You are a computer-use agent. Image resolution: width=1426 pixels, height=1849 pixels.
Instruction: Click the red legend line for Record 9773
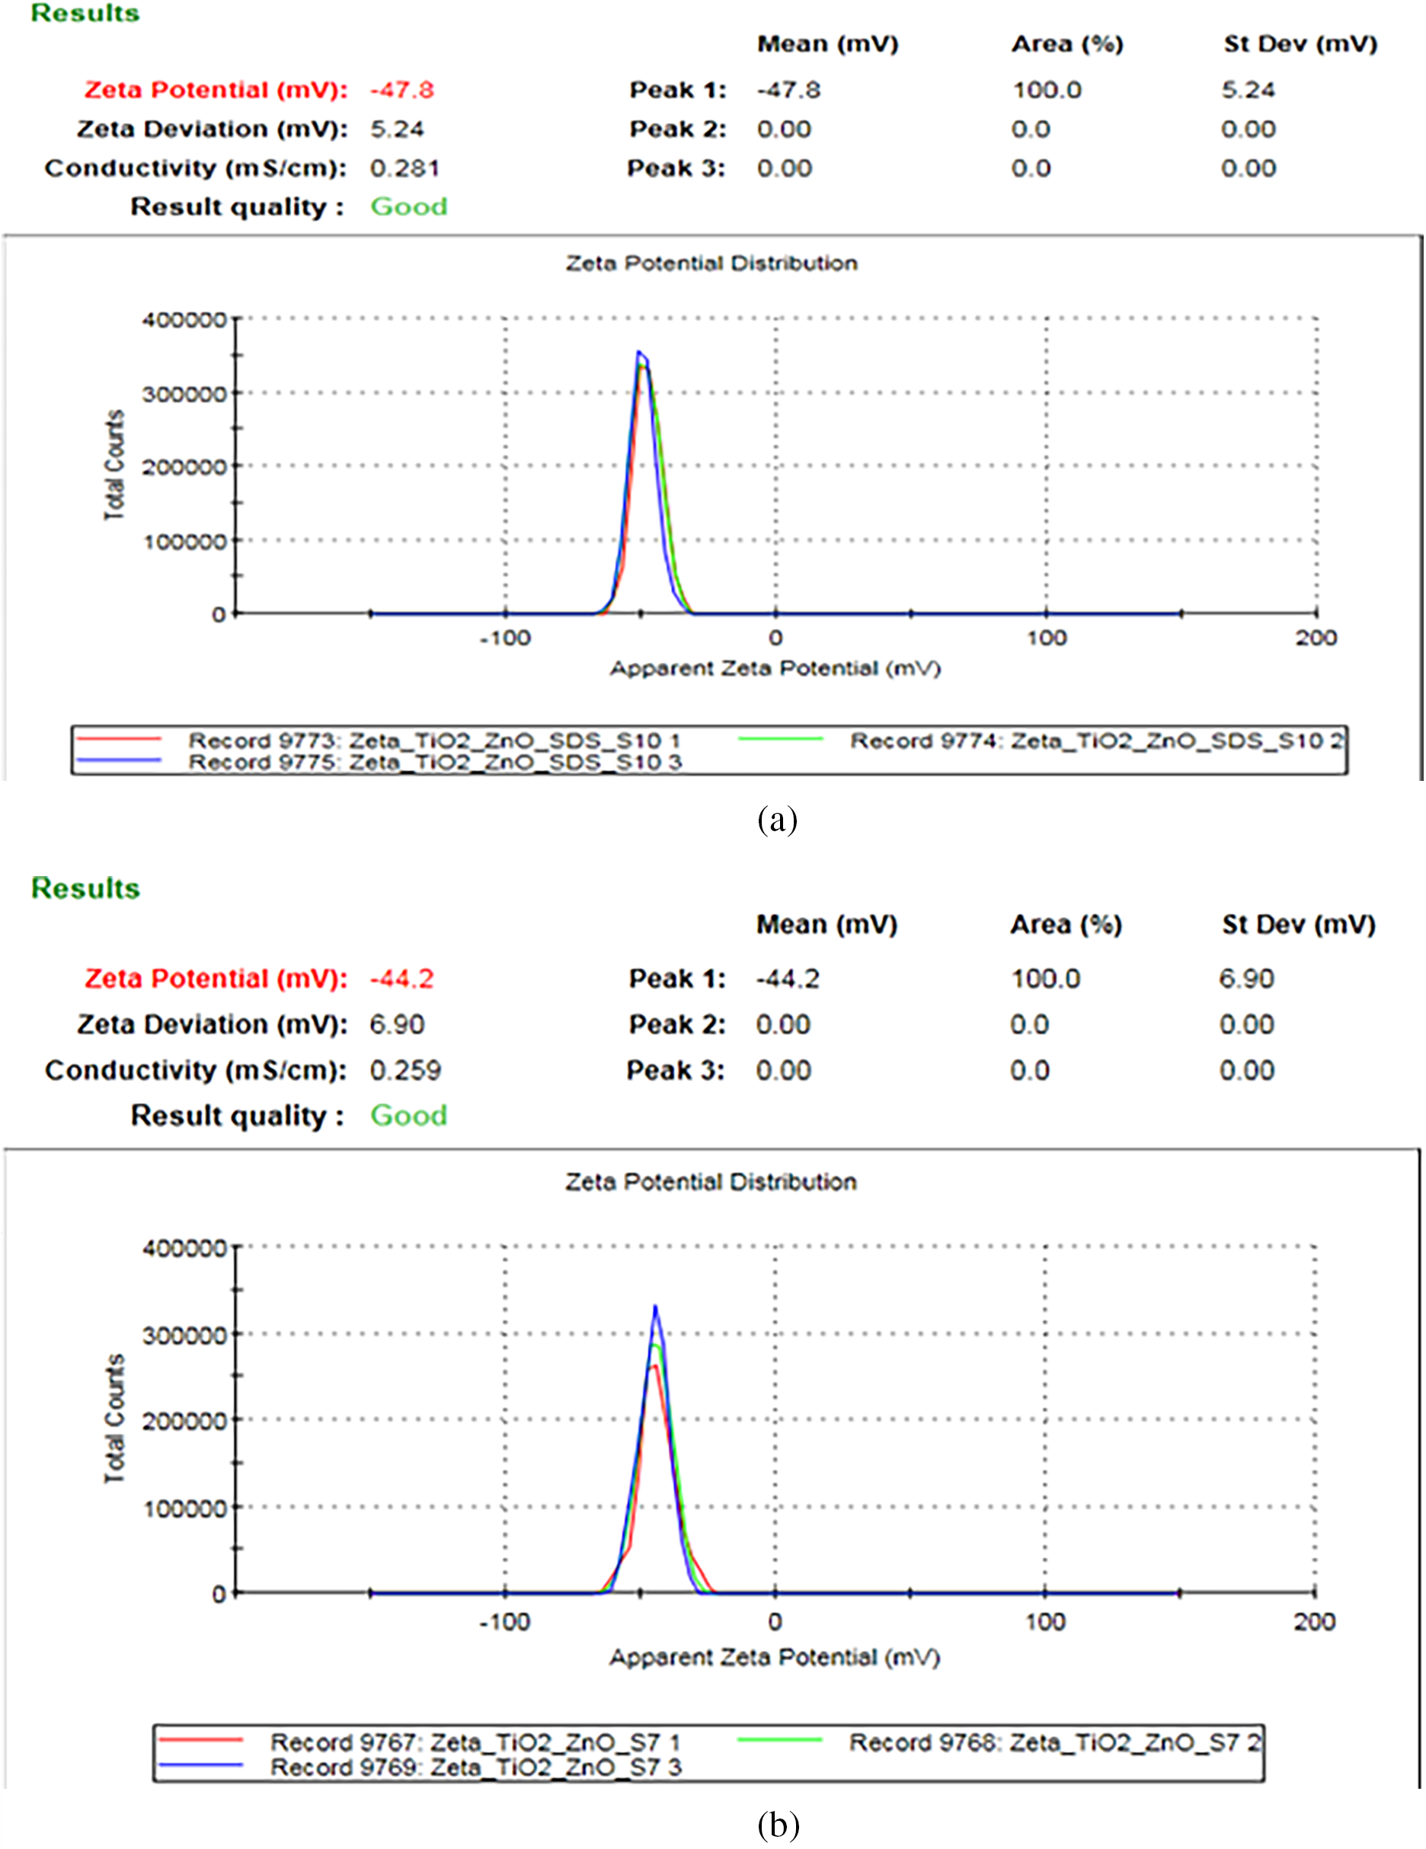(x=119, y=740)
